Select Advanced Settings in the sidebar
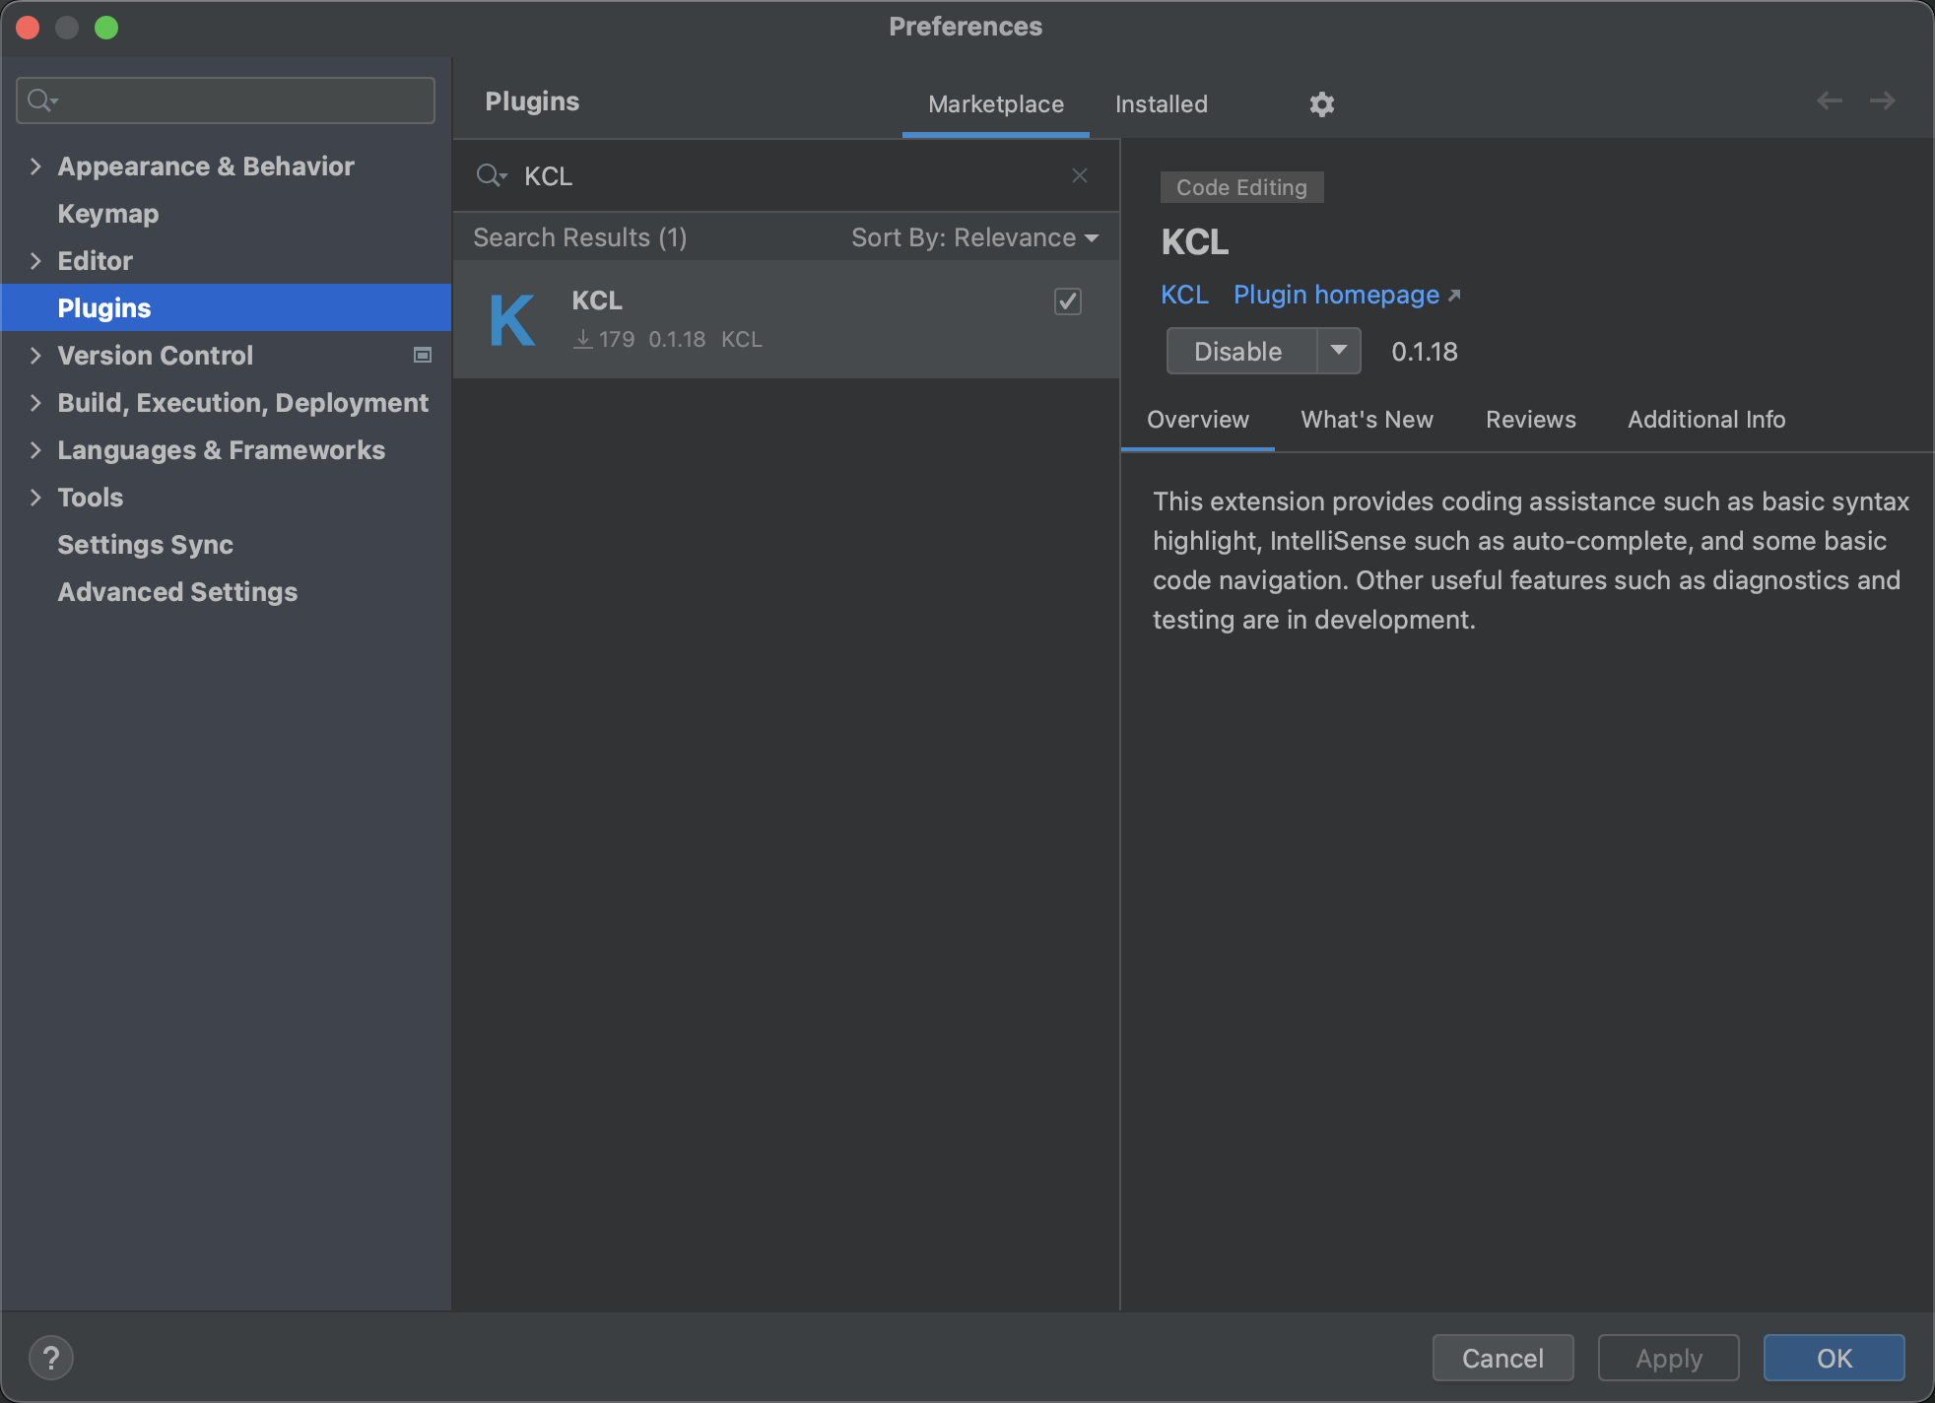The height and width of the screenshot is (1403, 1935). click(177, 591)
